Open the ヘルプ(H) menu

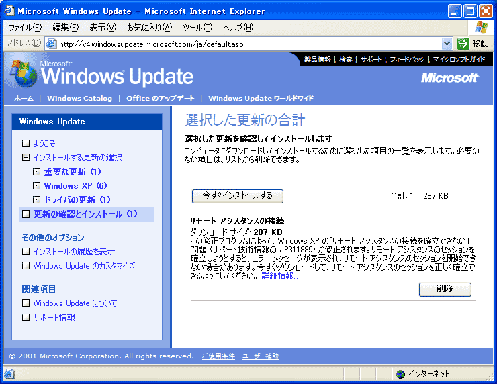pyautogui.click(x=238, y=28)
